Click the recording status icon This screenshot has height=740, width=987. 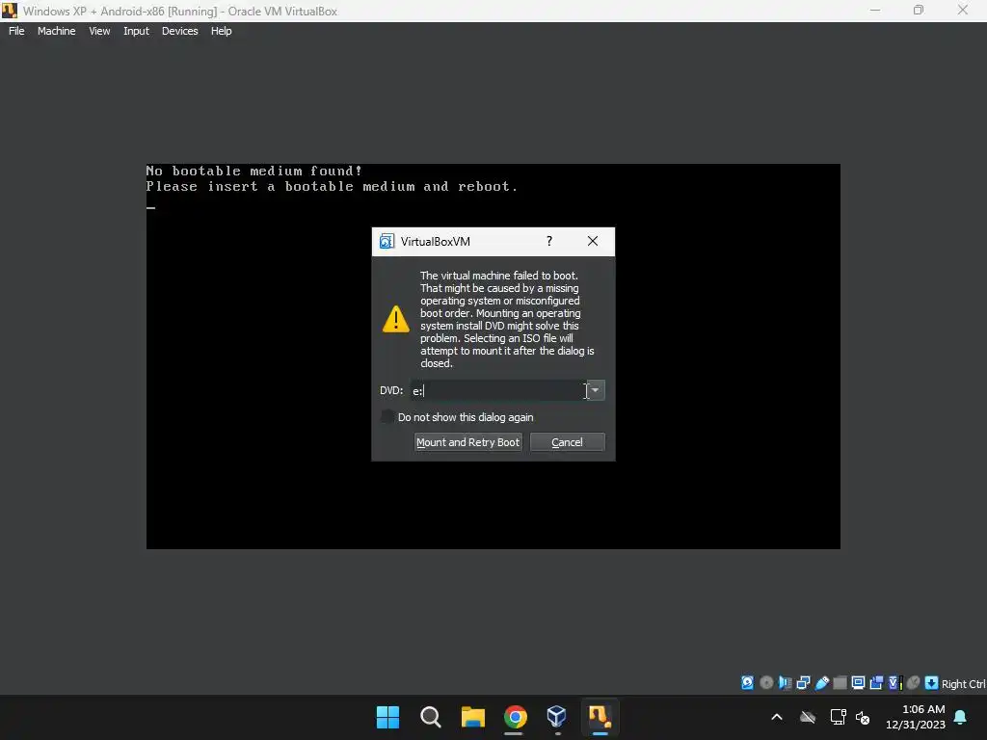(x=876, y=683)
